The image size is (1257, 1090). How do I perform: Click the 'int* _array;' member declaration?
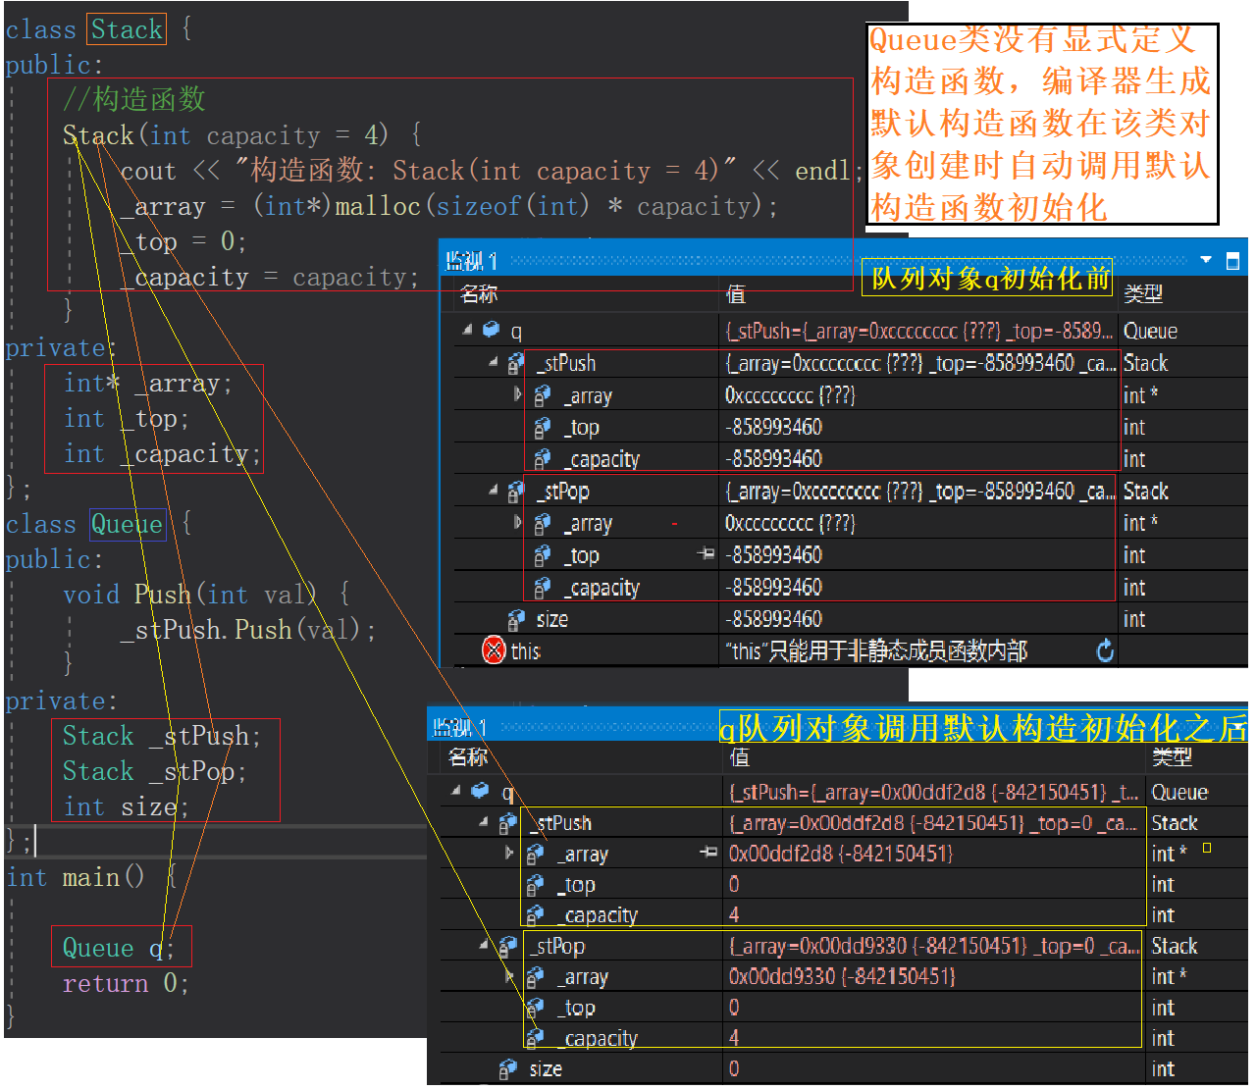pos(148,383)
